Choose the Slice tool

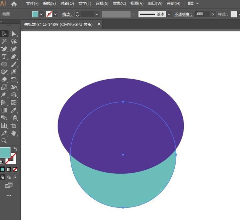click(x=4, y=133)
